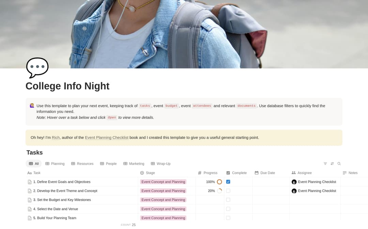
Task: Click the 'documents' code tag in callout
Action: coord(246,106)
